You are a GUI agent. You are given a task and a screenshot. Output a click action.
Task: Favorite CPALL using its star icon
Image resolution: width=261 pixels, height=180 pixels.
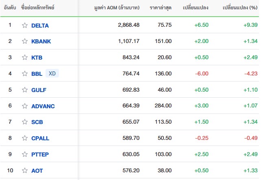tap(25, 138)
